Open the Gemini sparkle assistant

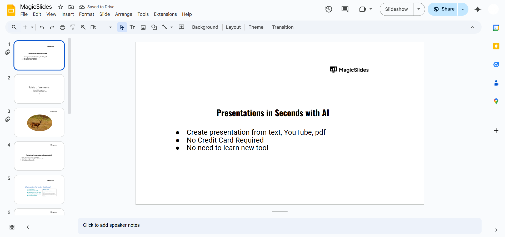click(x=478, y=9)
